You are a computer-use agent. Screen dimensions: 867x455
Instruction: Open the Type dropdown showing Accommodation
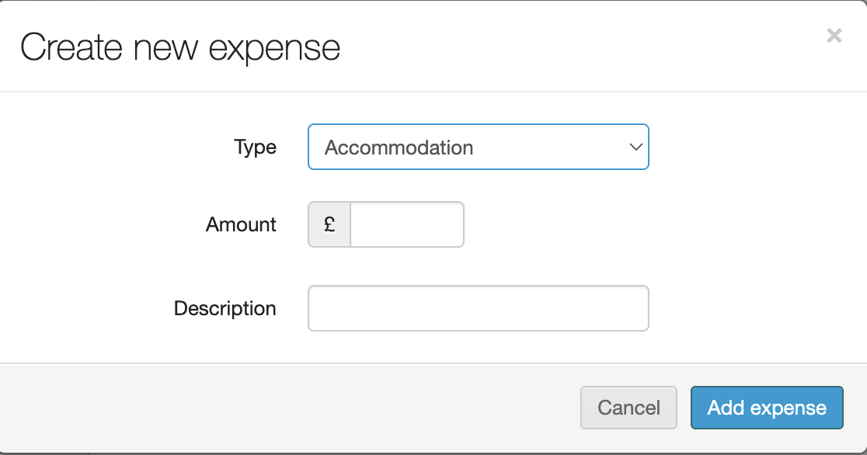pyautogui.click(x=478, y=148)
